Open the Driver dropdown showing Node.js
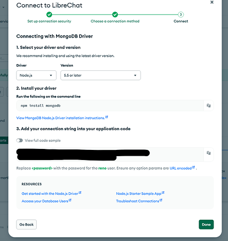Image resolution: width=228 pixels, height=241 pixels. coord(36,75)
